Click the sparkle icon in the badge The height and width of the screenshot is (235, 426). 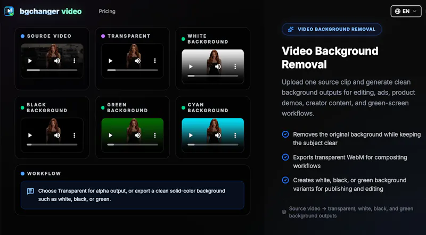coord(291,29)
